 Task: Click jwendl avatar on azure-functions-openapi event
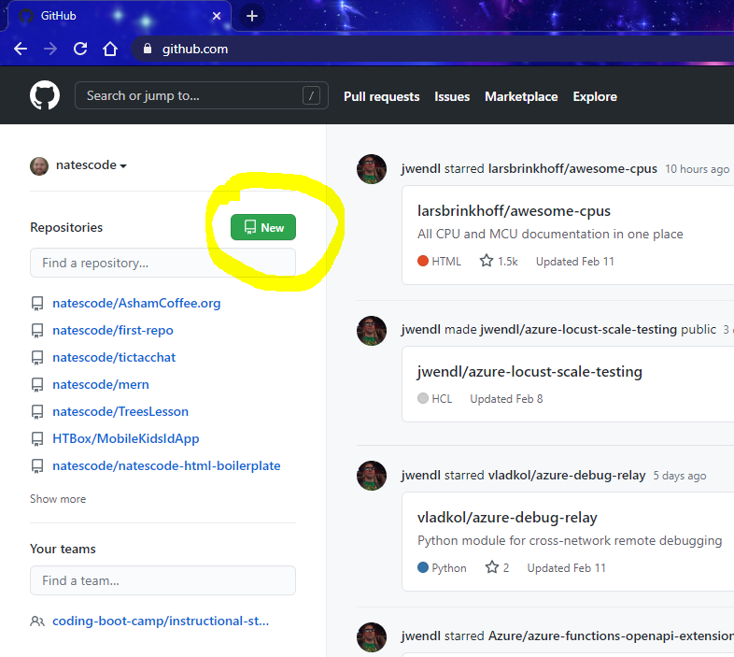pyautogui.click(x=372, y=637)
